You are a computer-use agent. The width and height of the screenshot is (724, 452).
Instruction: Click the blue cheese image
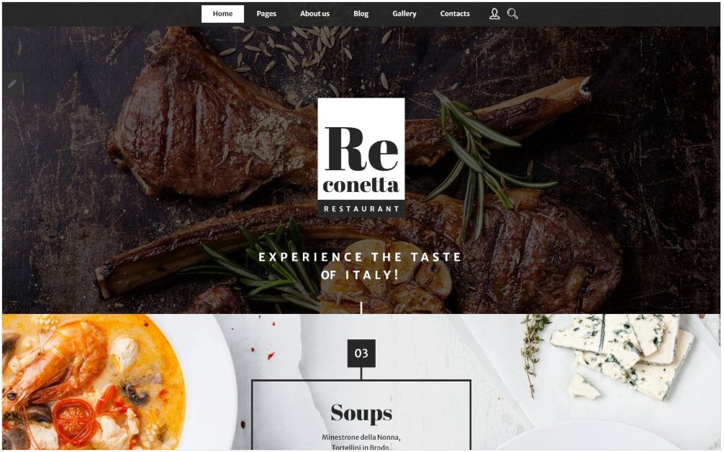(x=623, y=354)
